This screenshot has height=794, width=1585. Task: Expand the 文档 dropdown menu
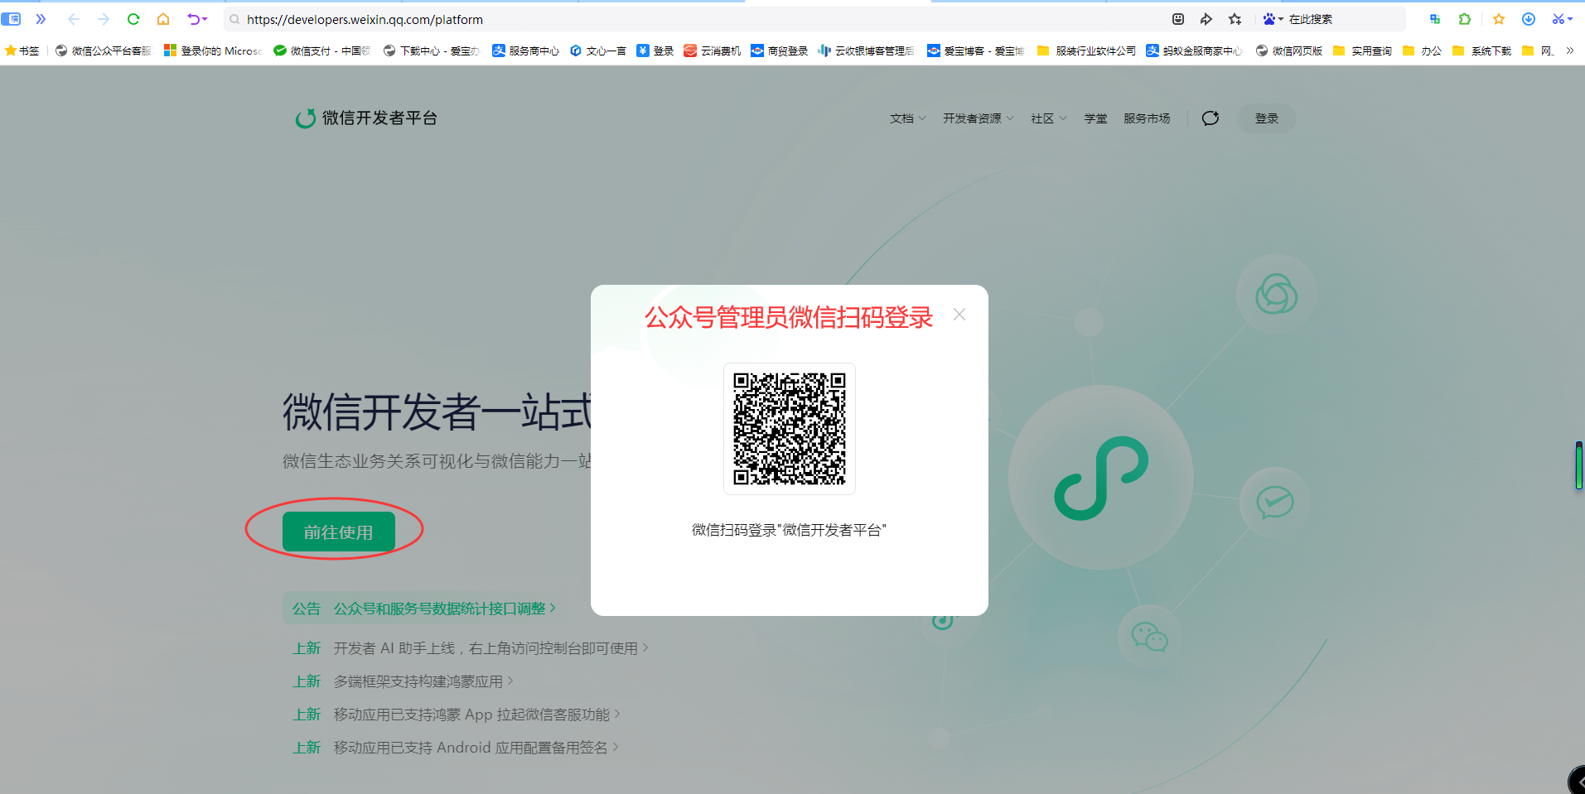pyautogui.click(x=907, y=118)
